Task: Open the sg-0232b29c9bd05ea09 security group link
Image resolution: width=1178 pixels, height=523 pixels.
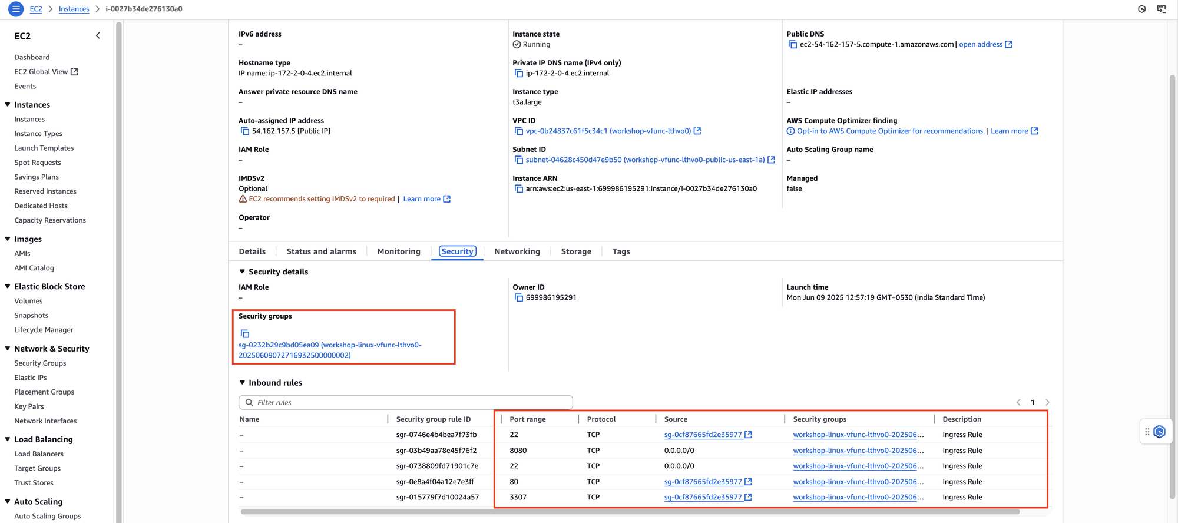Action: pyautogui.click(x=330, y=350)
